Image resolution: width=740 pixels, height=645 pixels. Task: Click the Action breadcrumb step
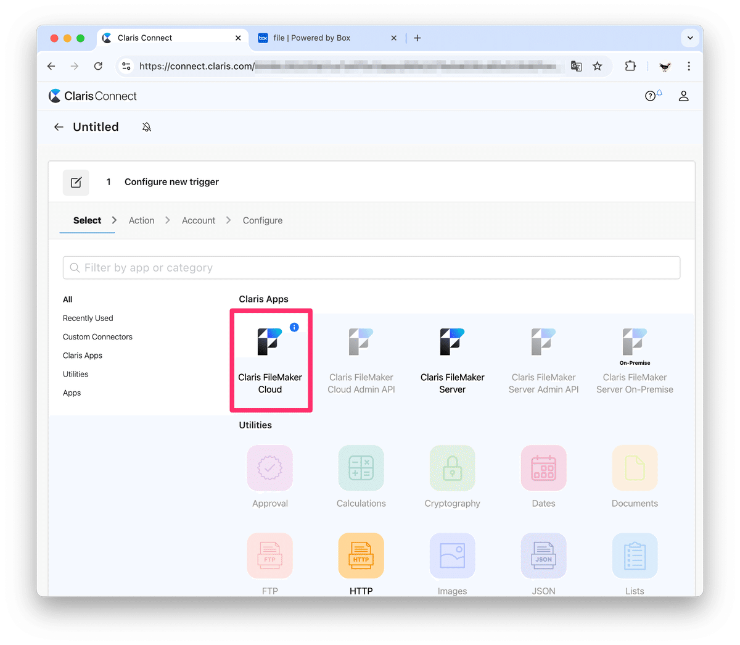pyautogui.click(x=141, y=220)
